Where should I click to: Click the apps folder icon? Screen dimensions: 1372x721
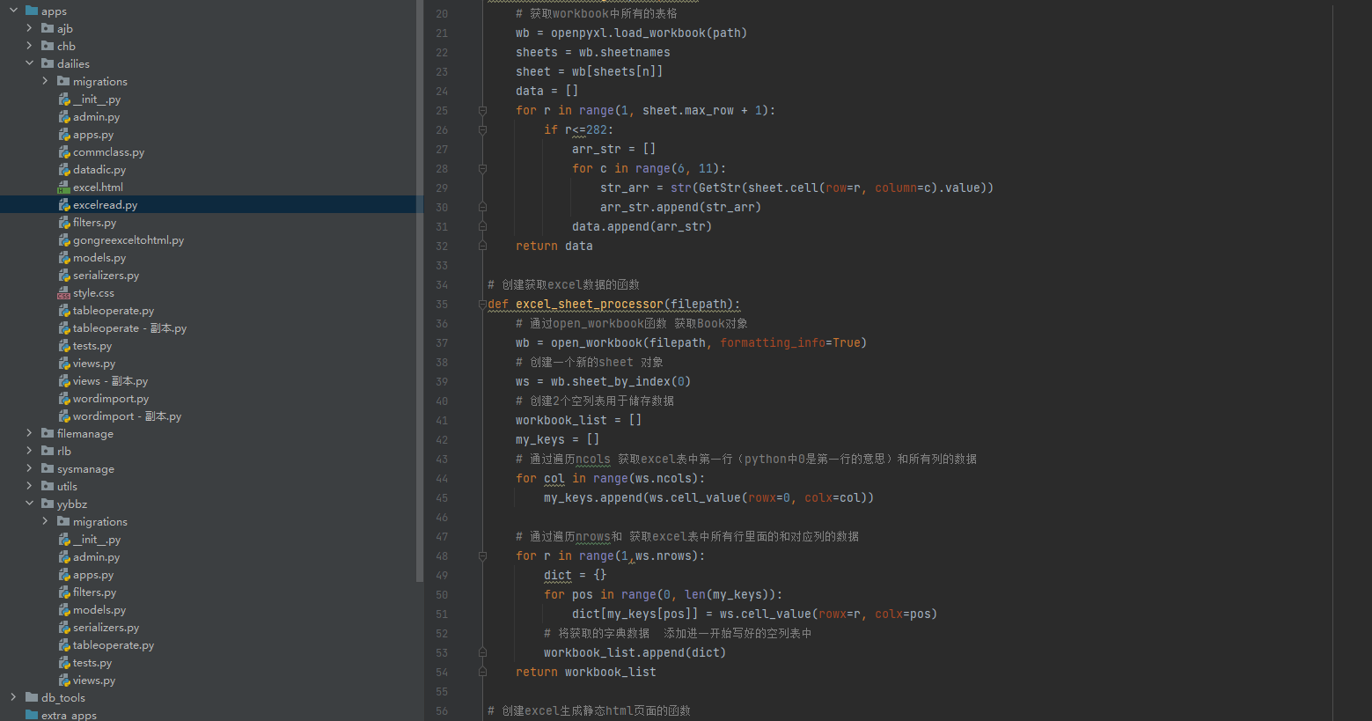point(32,11)
